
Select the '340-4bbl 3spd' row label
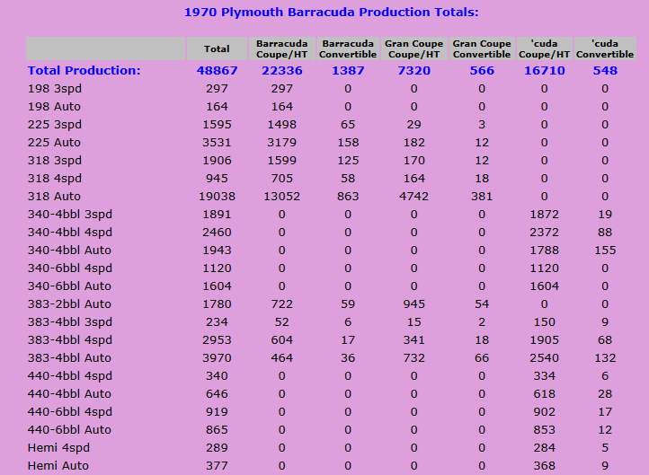click(69, 215)
